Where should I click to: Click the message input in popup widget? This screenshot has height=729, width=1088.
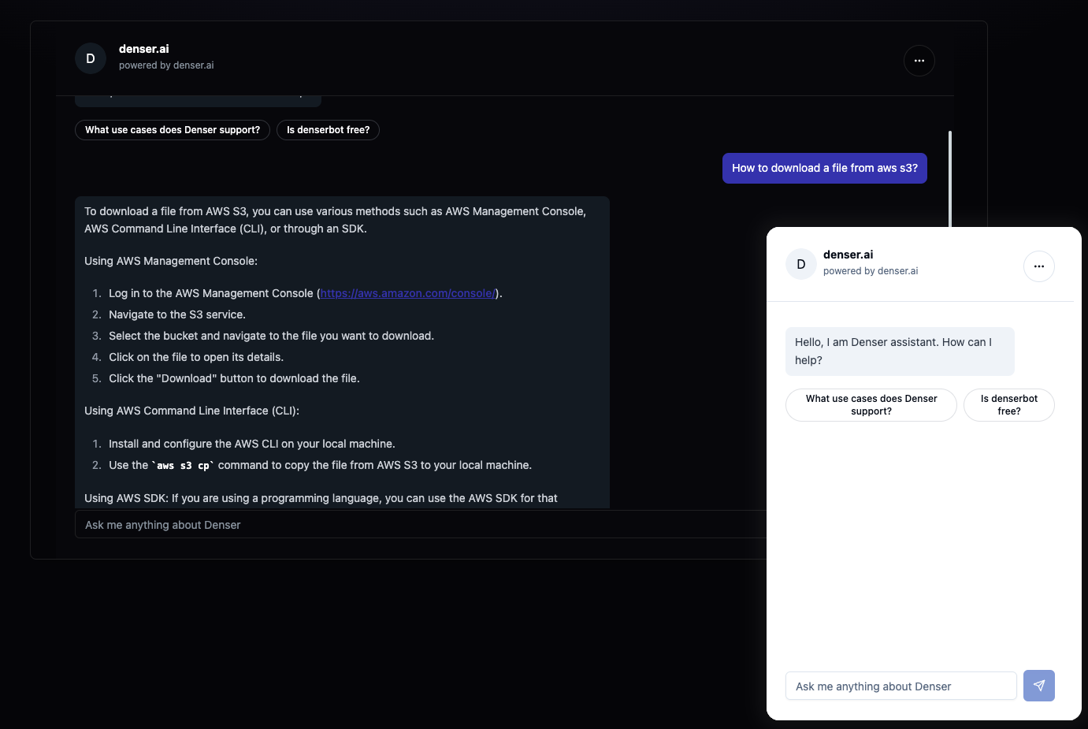click(900, 686)
